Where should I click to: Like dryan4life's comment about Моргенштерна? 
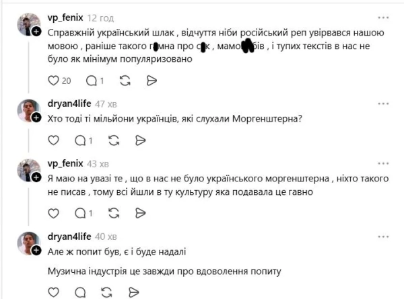click(55, 140)
